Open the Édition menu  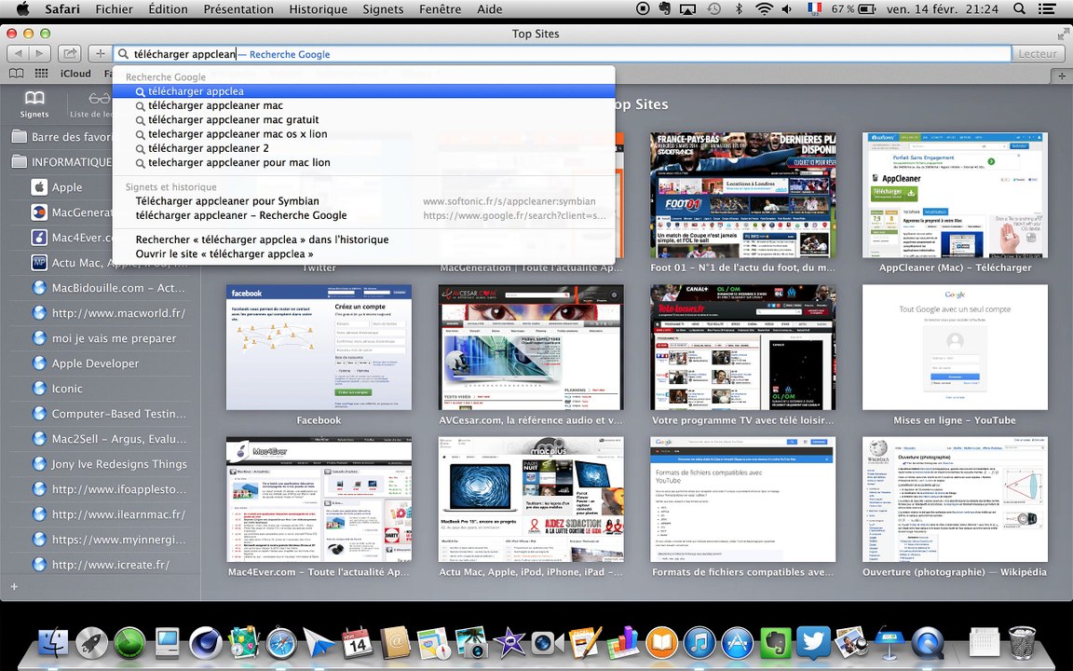(168, 9)
